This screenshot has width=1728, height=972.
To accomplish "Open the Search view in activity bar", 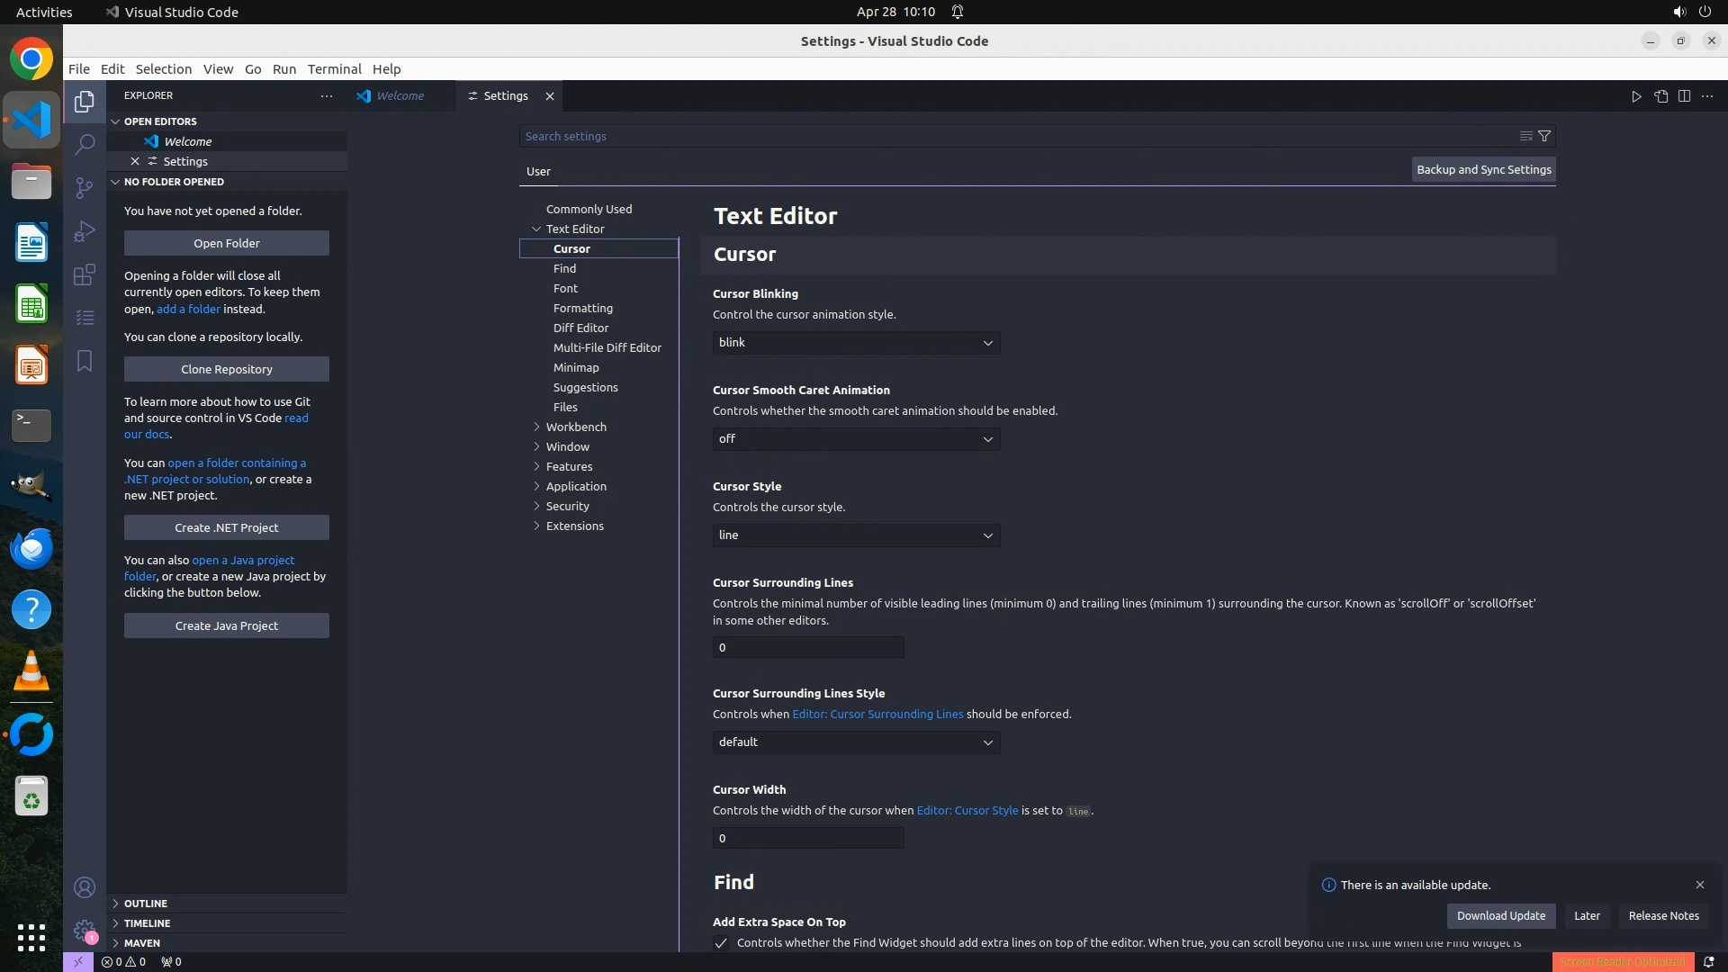I will tap(85, 144).
